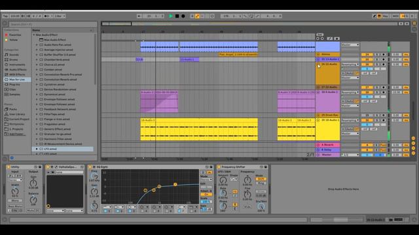
Task: Click the Utility Mono button
Action: coord(15,200)
